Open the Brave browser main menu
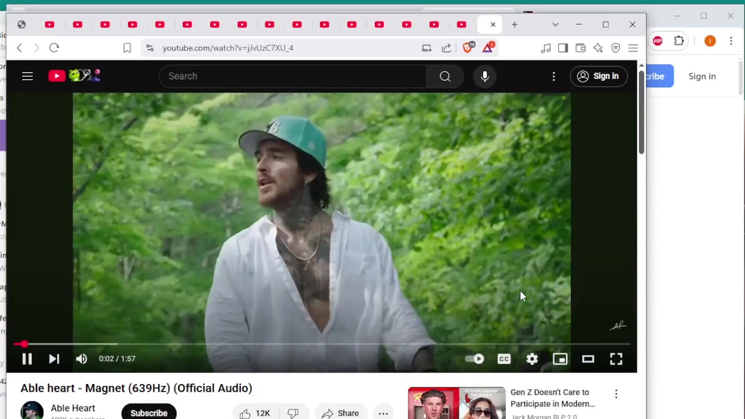The height and width of the screenshot is (419, 745). pos(633,48)
